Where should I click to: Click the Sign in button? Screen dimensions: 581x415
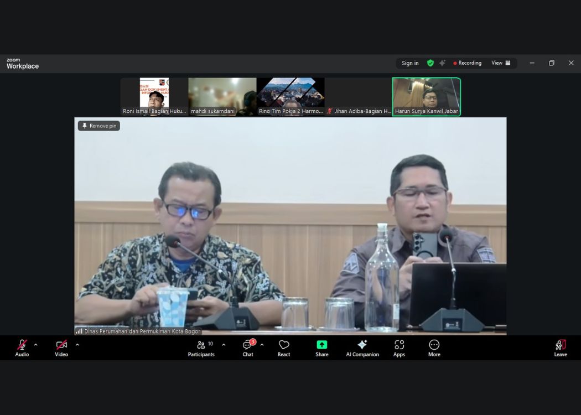pos(410,63)
